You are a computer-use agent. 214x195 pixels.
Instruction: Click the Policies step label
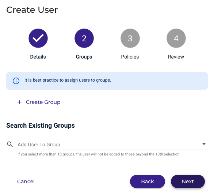130,57
